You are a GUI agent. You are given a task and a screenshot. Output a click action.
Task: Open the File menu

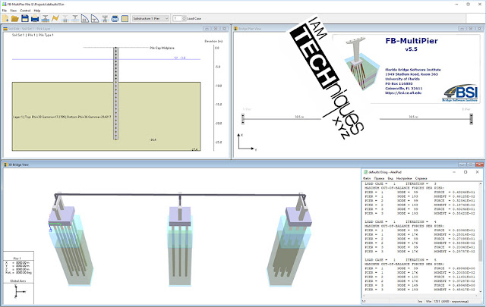pyautogui.click(x=5, y=11)
